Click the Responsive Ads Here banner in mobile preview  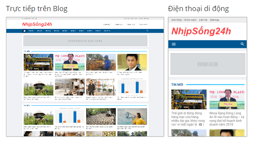pyautogui.click(x=208, y=64)
